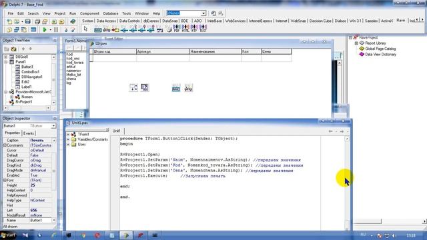Open the Database menu
427x240 pixels.
pyautogui.click(x=111, y=13)
